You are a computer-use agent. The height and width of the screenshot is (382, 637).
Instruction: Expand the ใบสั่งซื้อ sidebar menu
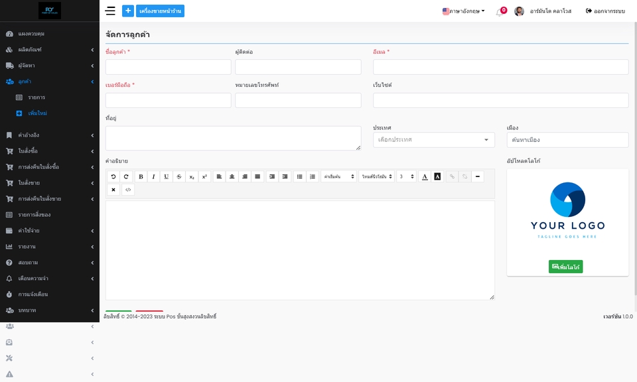(50, 151)
